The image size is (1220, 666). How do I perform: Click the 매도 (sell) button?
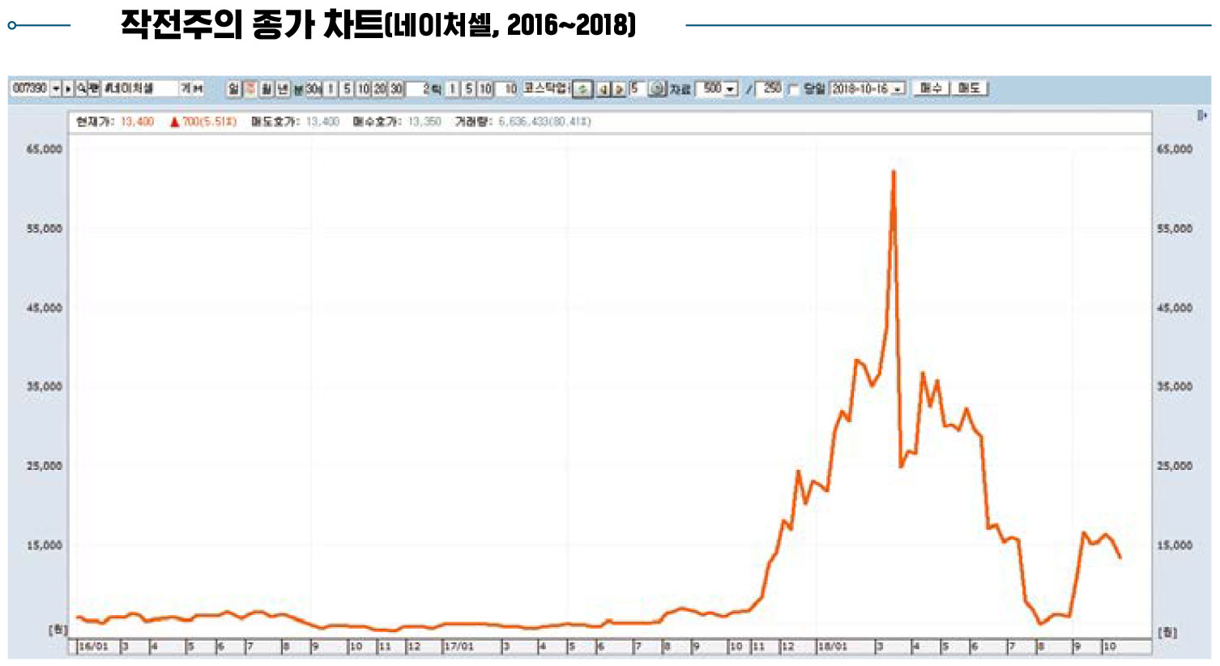tap(969, 88)
